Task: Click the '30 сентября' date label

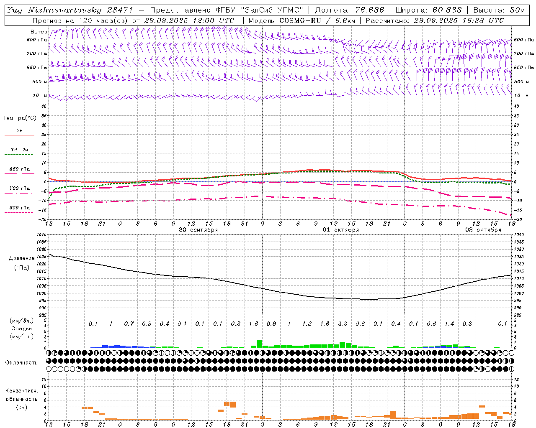Action: [198, 230]
